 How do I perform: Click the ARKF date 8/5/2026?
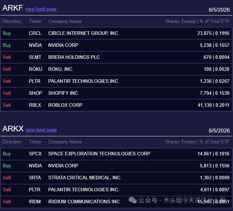coord(219,10)
